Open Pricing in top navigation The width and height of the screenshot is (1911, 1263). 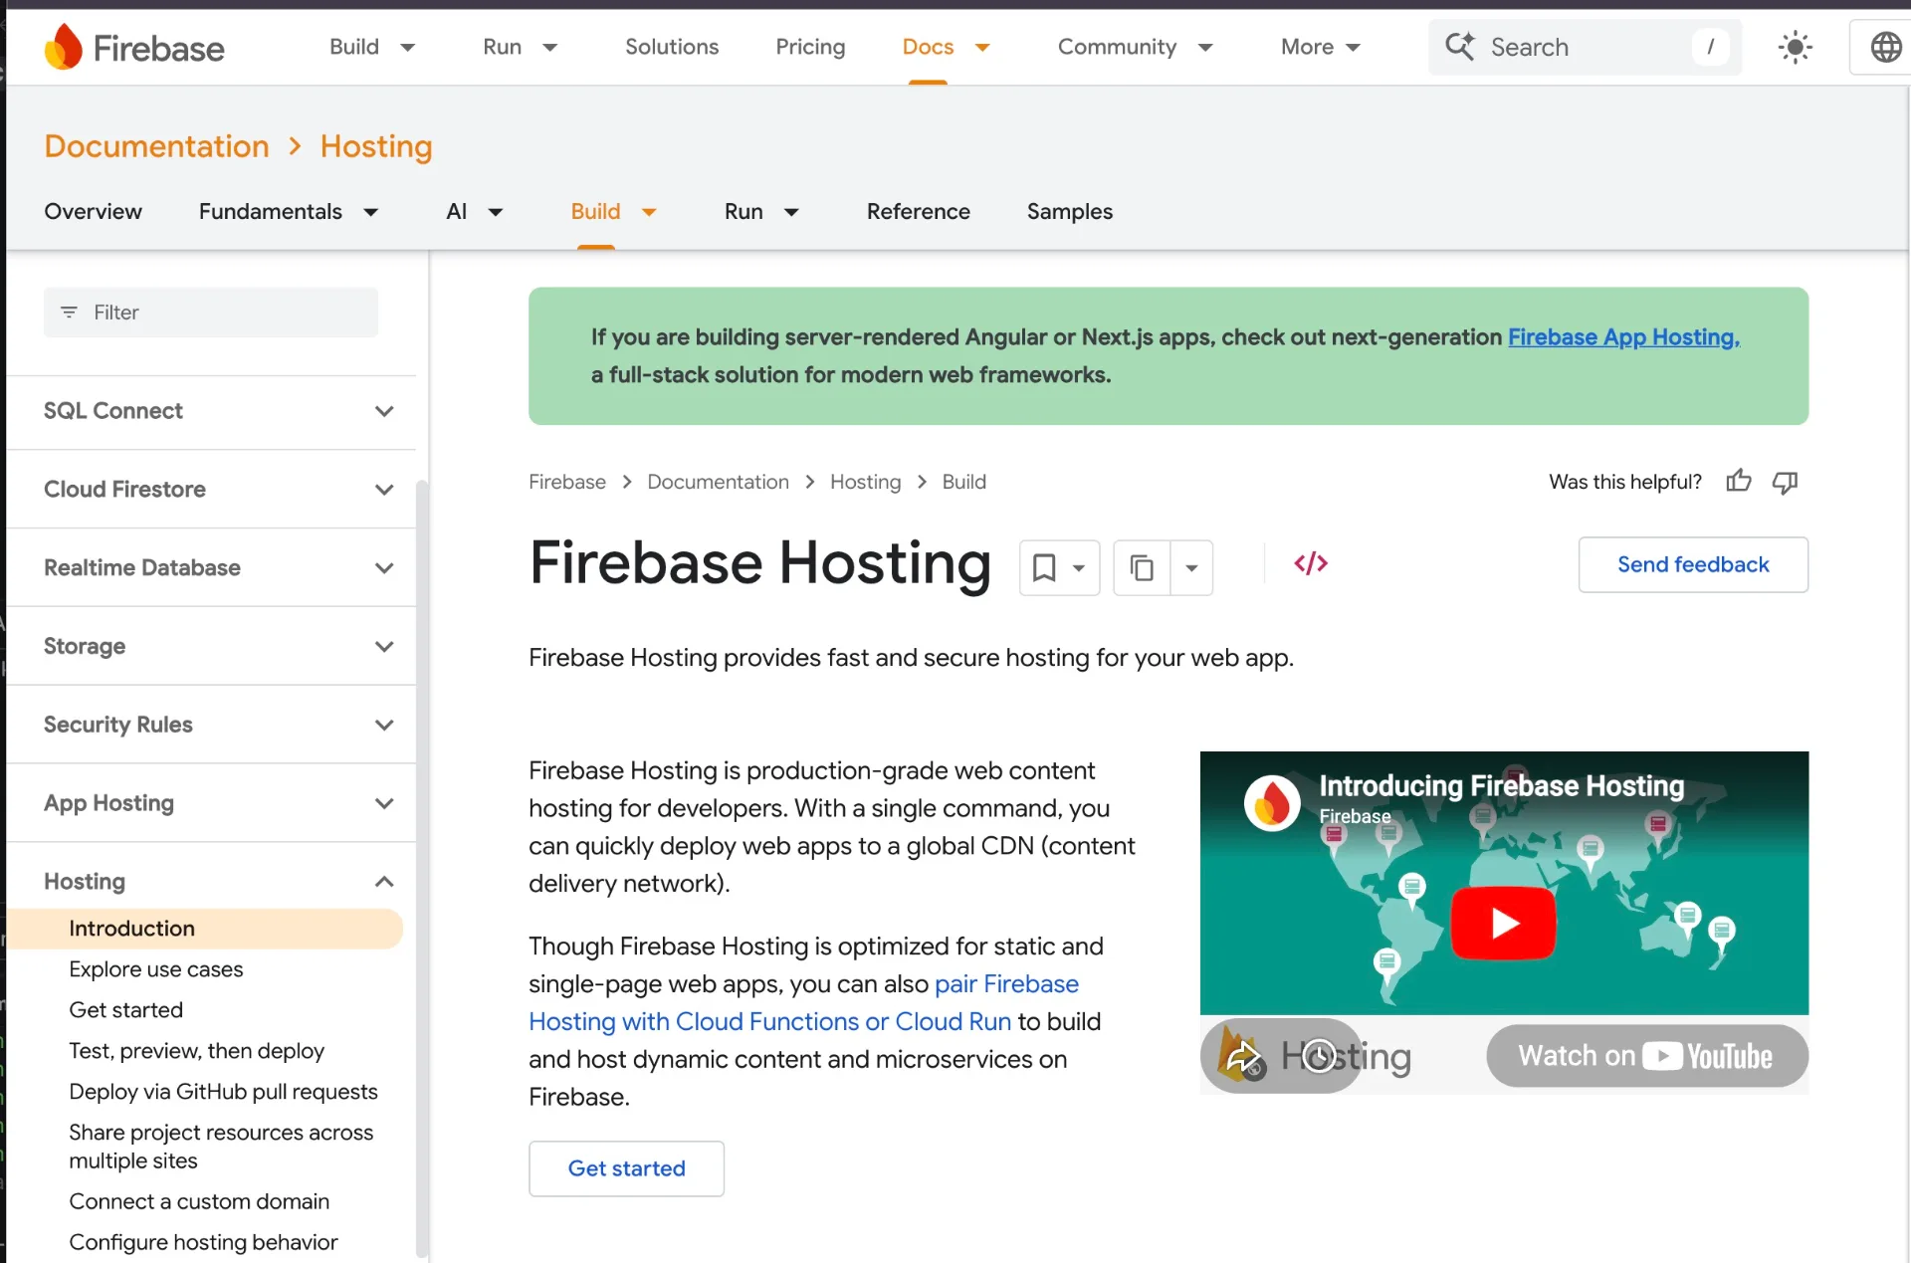click(x=810, y=47)
